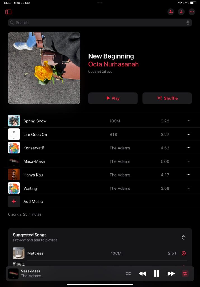Open more options for Masa-Masa
The width and height of the screenshot is (200, 287).
click(x=189, y=161)
